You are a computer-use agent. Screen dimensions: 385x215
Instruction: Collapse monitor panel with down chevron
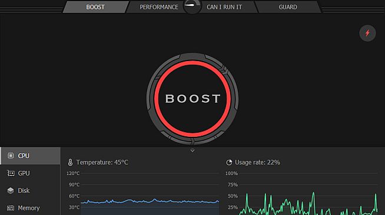coord(192,150)
